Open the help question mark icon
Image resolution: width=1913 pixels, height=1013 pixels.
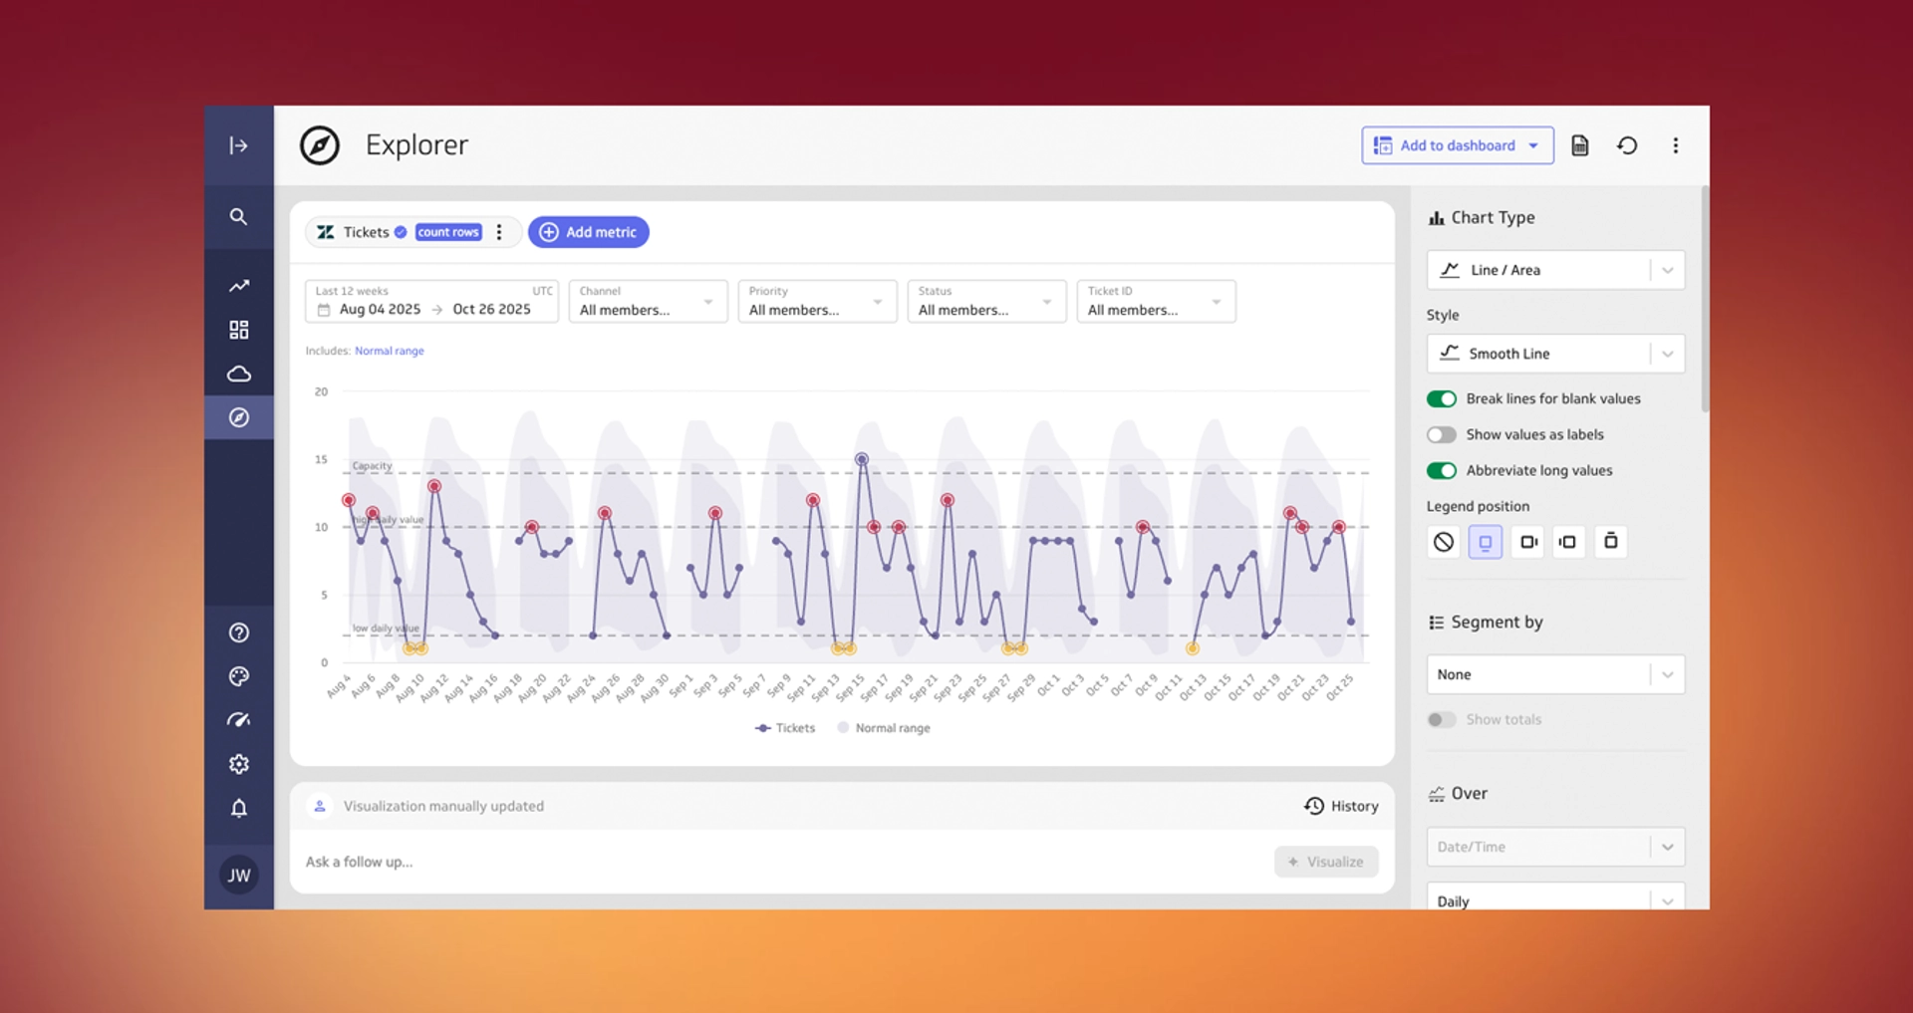[238, 633]
